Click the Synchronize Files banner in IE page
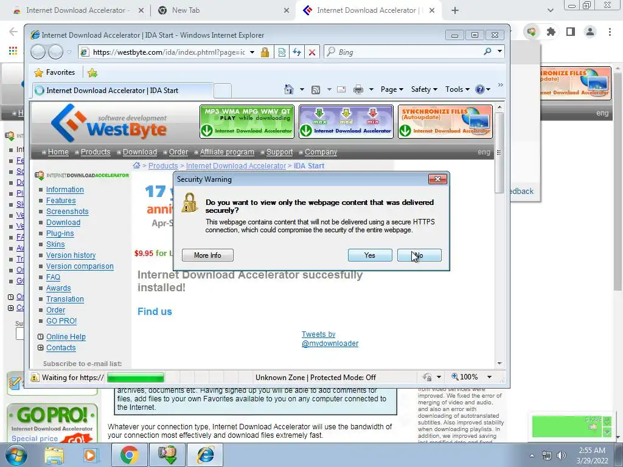 445,122
